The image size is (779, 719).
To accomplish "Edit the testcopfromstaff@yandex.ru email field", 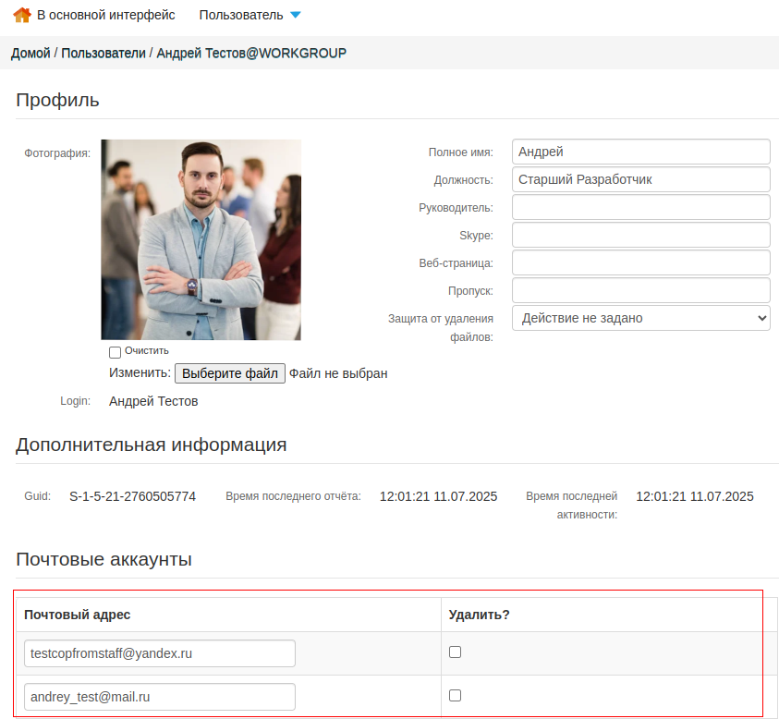I will [x=159, y=653].
